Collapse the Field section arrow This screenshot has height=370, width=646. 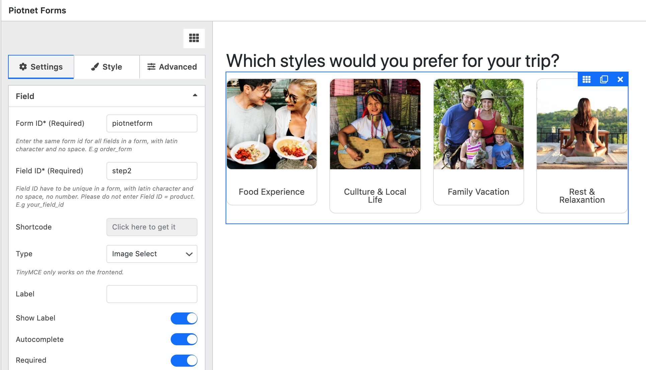coord(195,96)
